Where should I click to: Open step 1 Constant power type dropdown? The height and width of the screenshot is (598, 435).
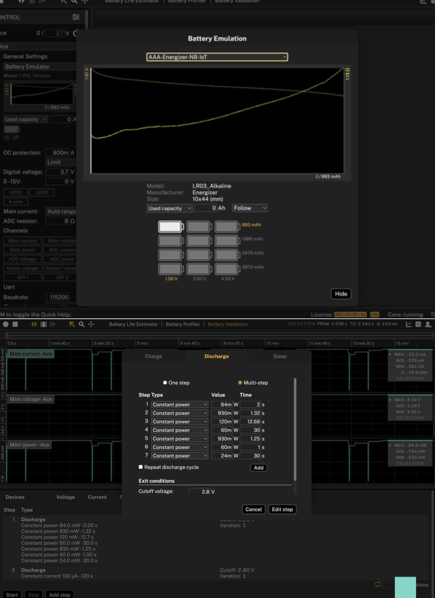tap(180, 405)
